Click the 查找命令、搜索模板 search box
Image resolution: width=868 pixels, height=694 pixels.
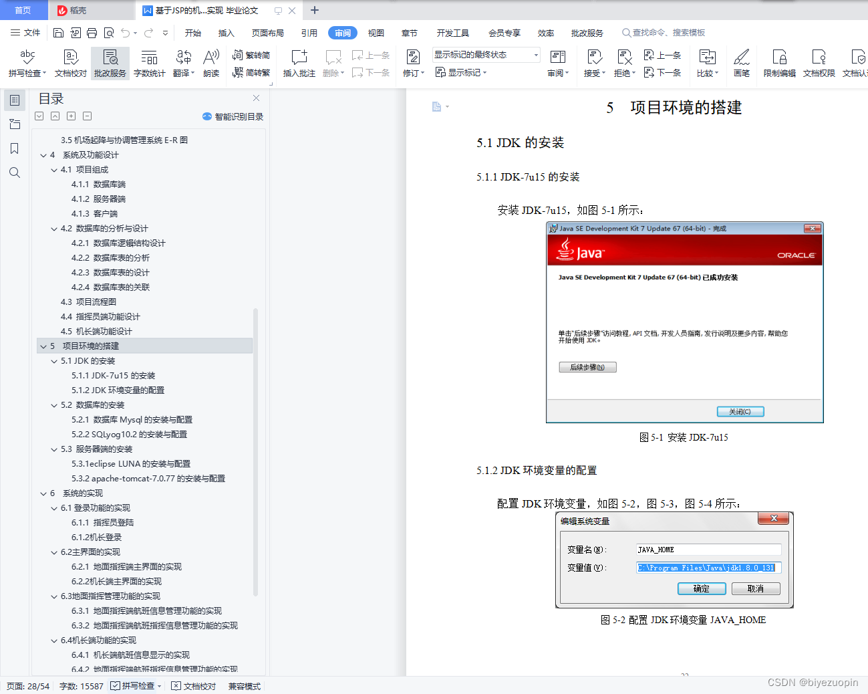point(664,33)
